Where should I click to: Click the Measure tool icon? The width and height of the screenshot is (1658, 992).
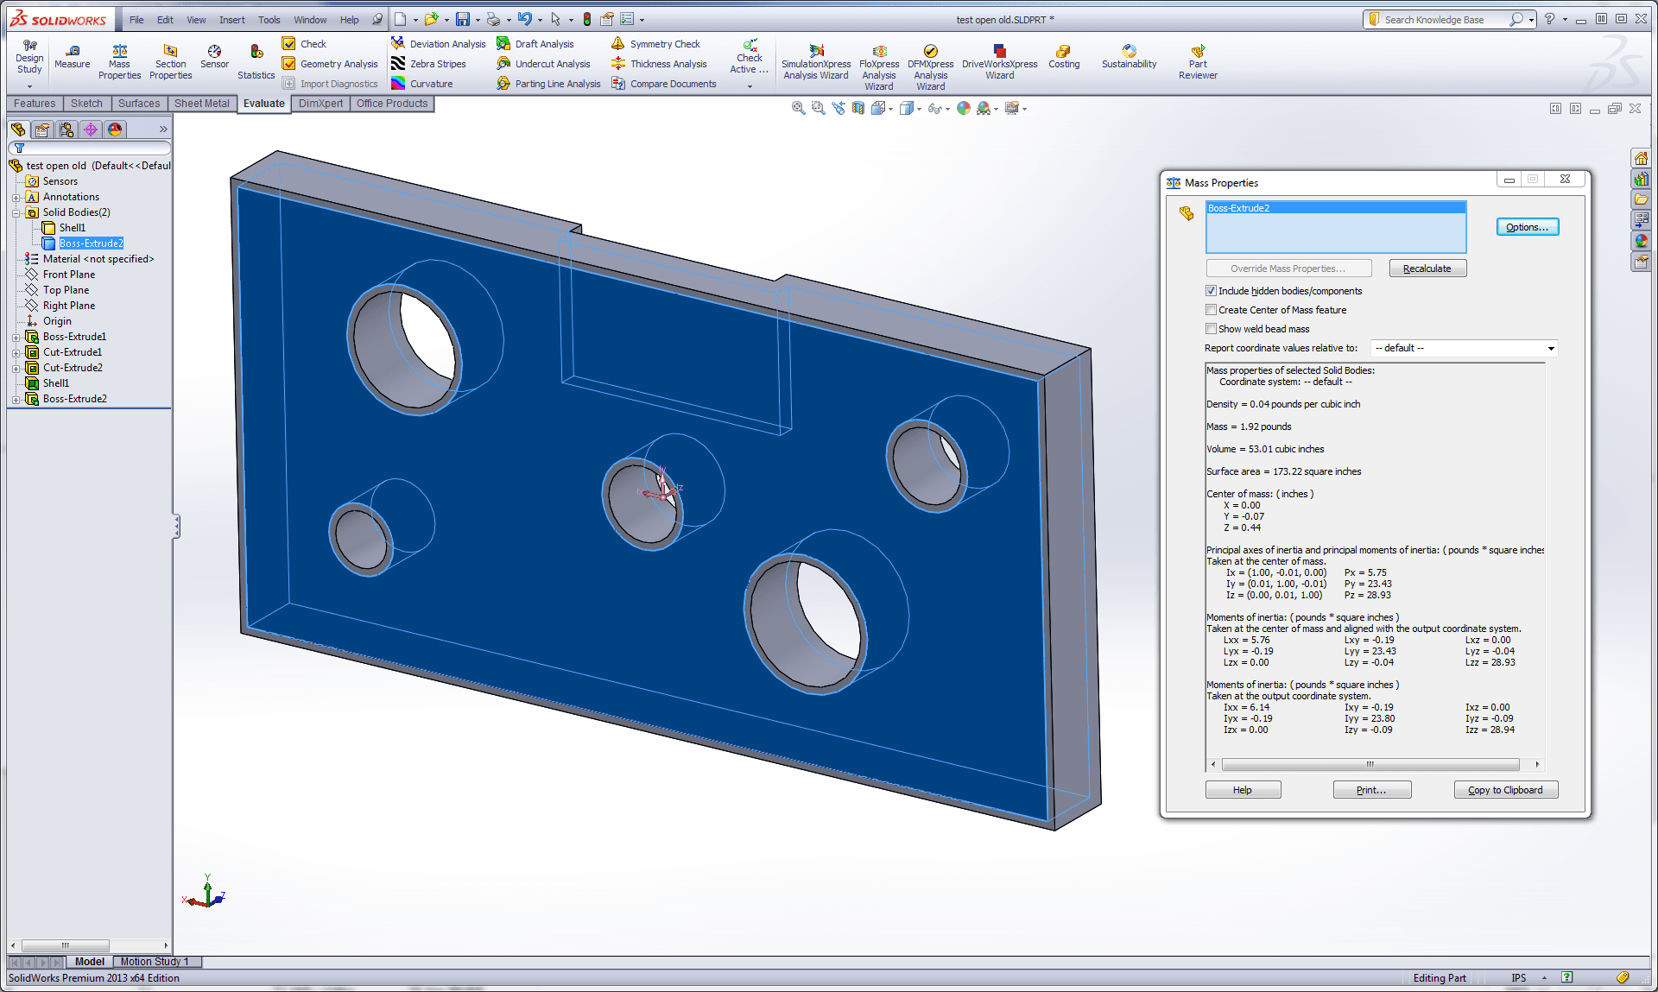pyautogui.click(x=73, y=52)
